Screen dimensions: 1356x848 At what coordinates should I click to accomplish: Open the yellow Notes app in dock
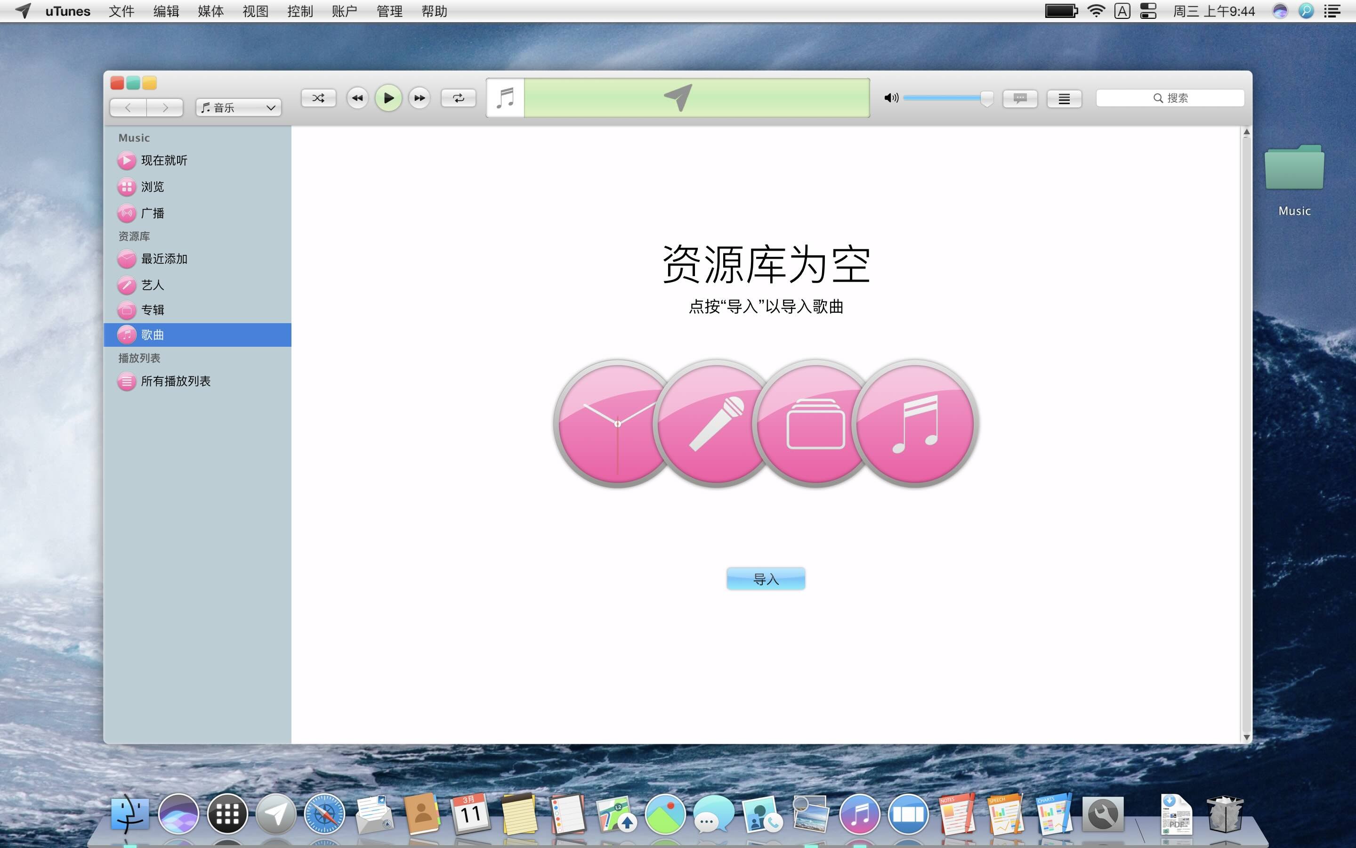[519, 814]
